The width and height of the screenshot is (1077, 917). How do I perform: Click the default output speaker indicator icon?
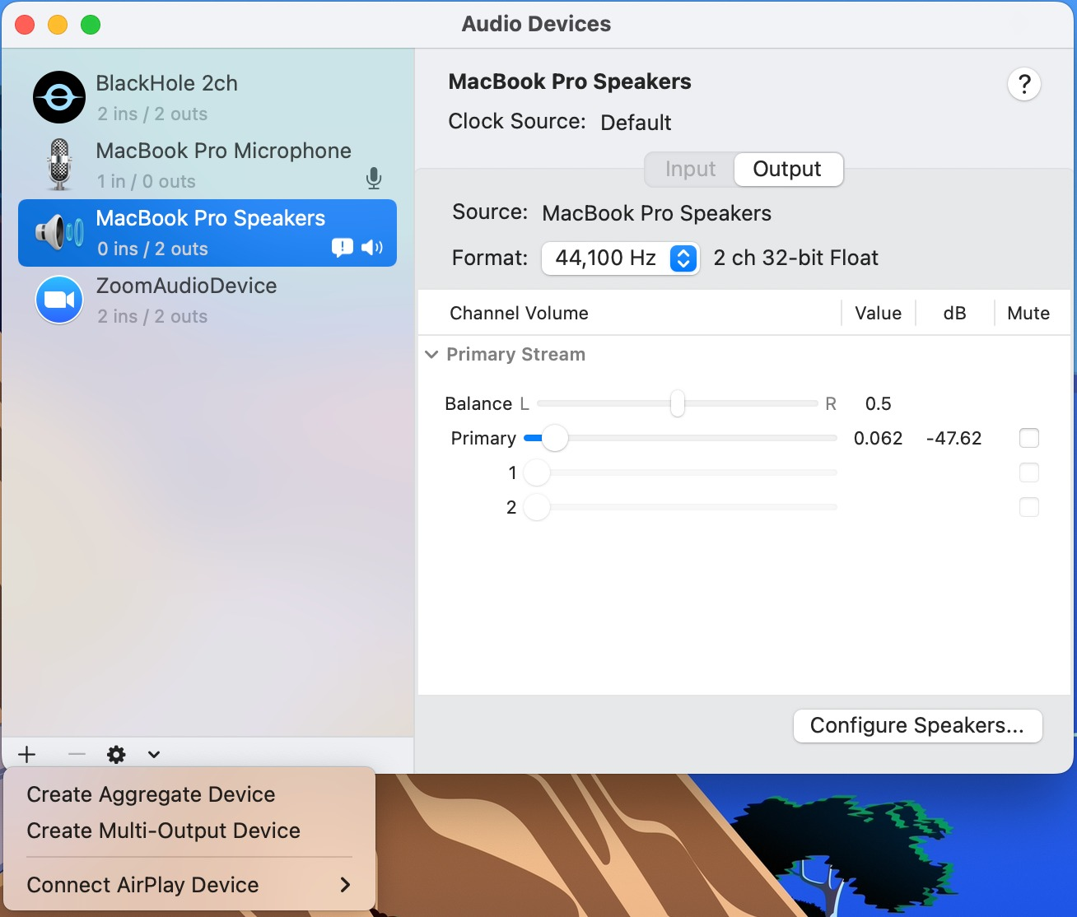coord(372,247)
